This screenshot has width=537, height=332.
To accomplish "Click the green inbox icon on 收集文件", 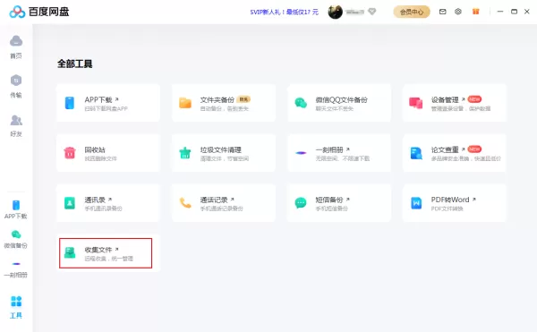I will pos(70,253).
